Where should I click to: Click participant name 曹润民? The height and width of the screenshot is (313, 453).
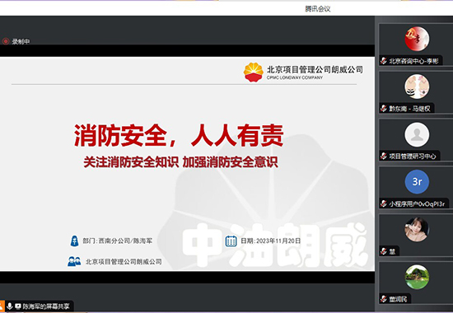point(398,299)
